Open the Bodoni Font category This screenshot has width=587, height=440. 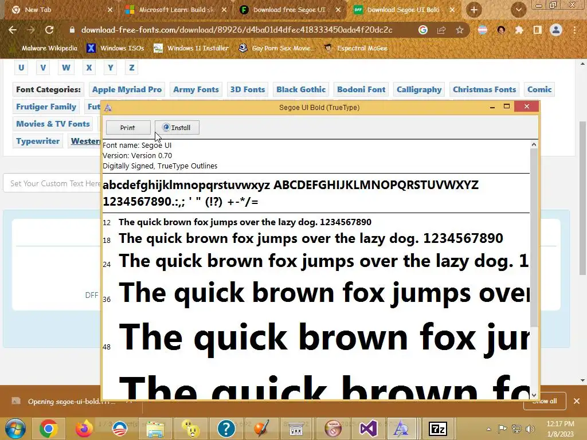tap(361, 90)
